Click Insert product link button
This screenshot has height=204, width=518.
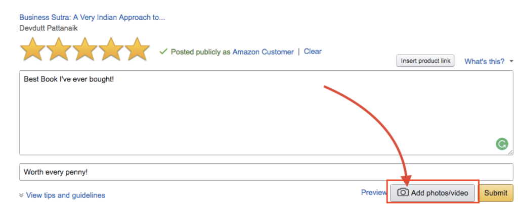pyautogui.click(x=425, y=61)
